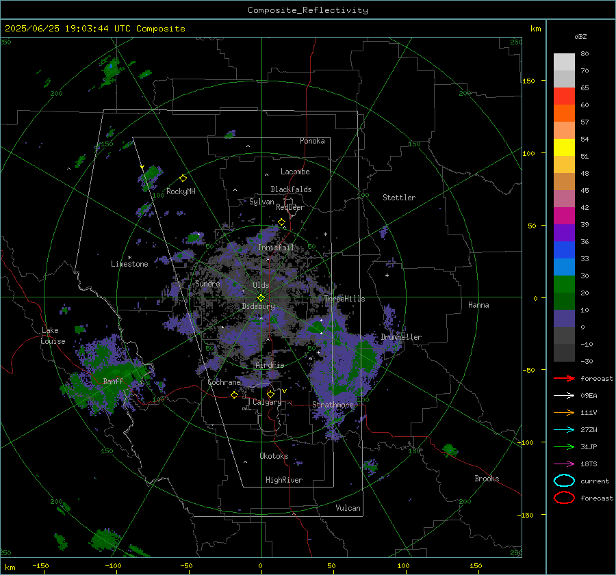This screenshot has width=616, height=575.
Task: Select the red forecast ellipse icon
Action: click(x=564, y=498)
